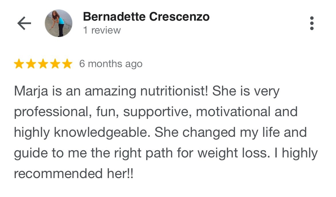This screenshot has height=197, width=336.
Task: Click the second yellow rating star
Action: coord(31,64)
